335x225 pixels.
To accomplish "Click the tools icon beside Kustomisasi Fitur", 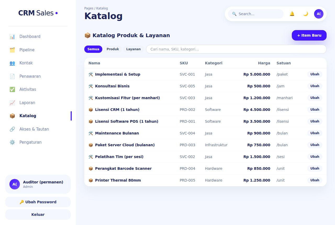I will click(91, 98).
